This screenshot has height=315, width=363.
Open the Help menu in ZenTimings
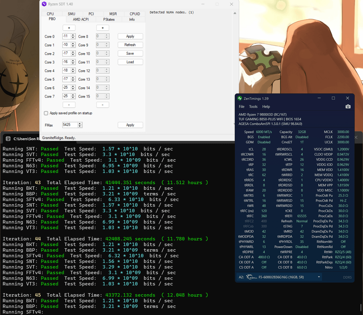(266, 107)
